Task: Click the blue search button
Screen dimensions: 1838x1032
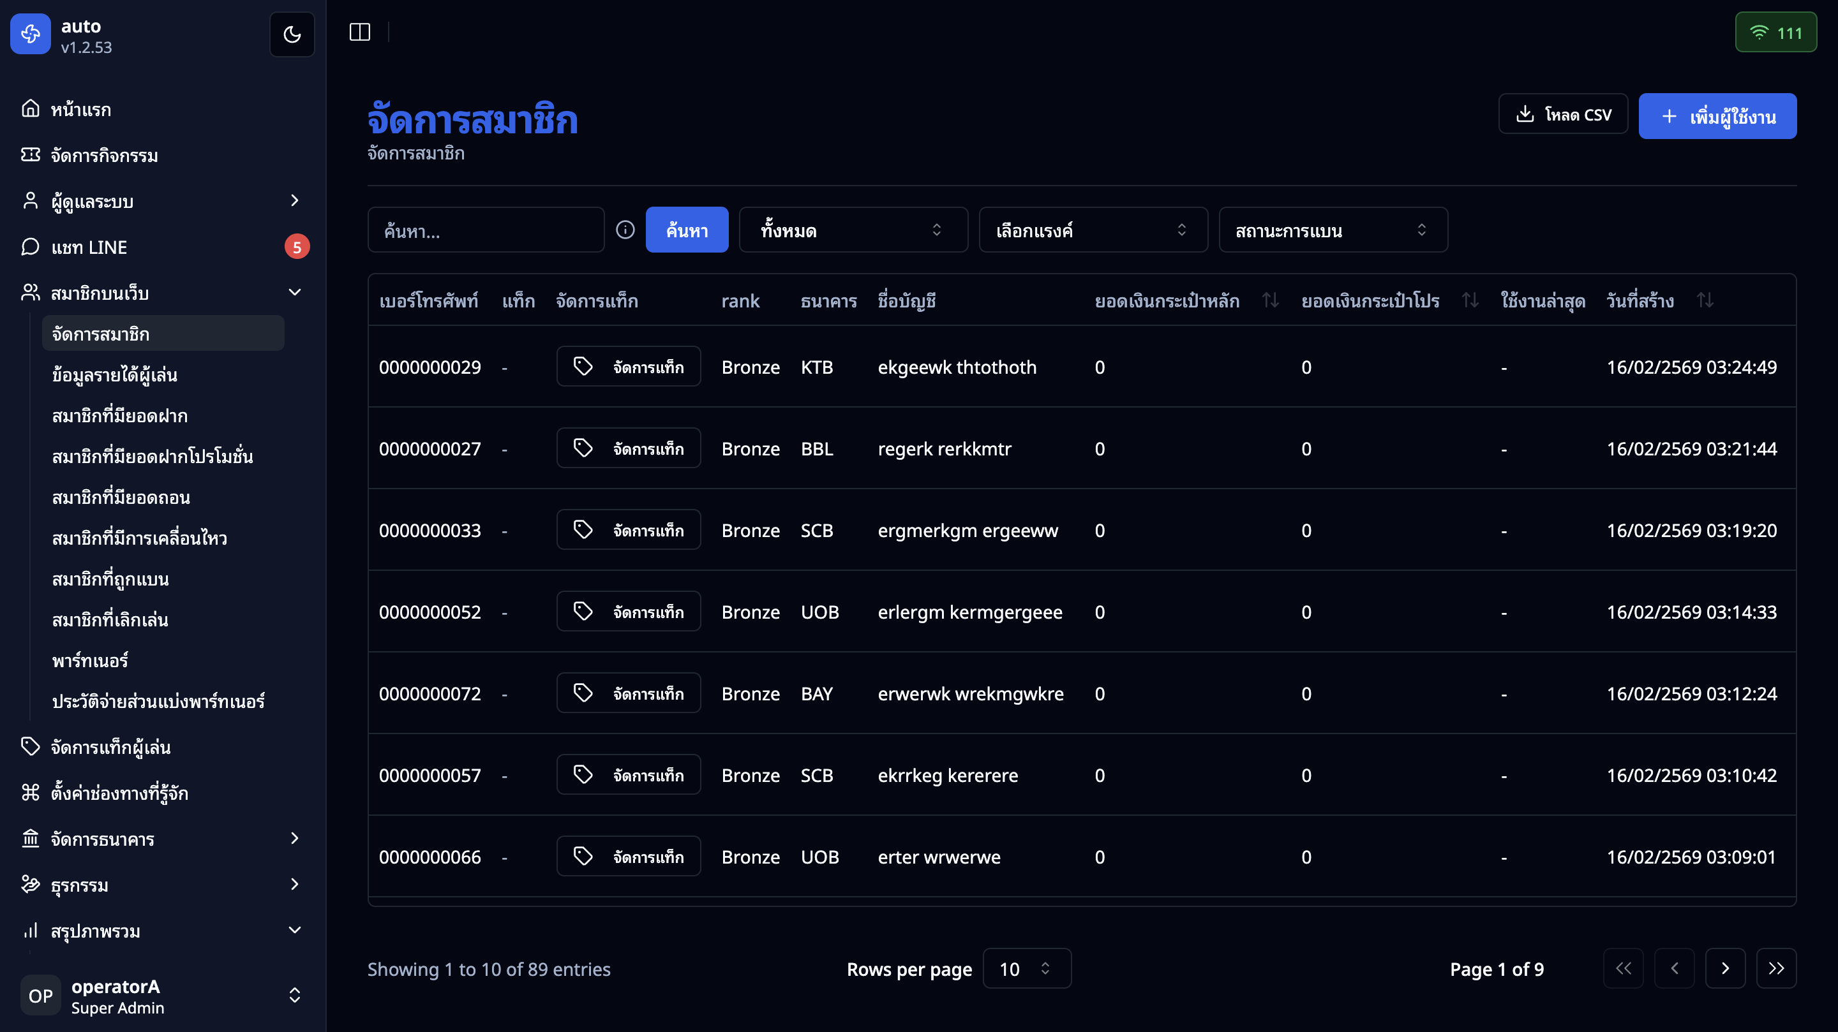Action: 687,230
